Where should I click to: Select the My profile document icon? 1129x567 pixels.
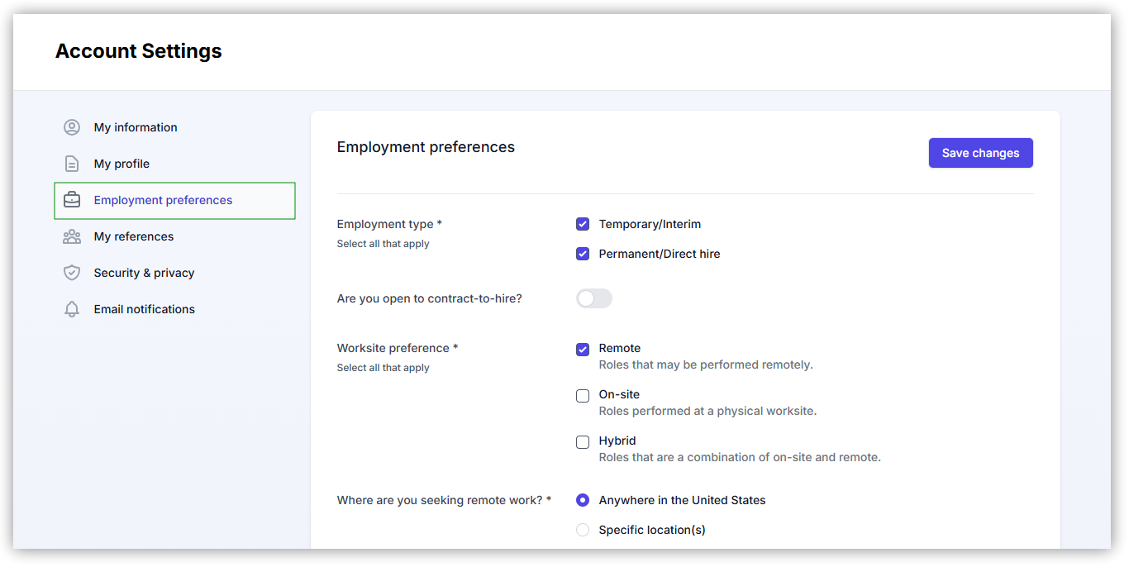point(72,163)
